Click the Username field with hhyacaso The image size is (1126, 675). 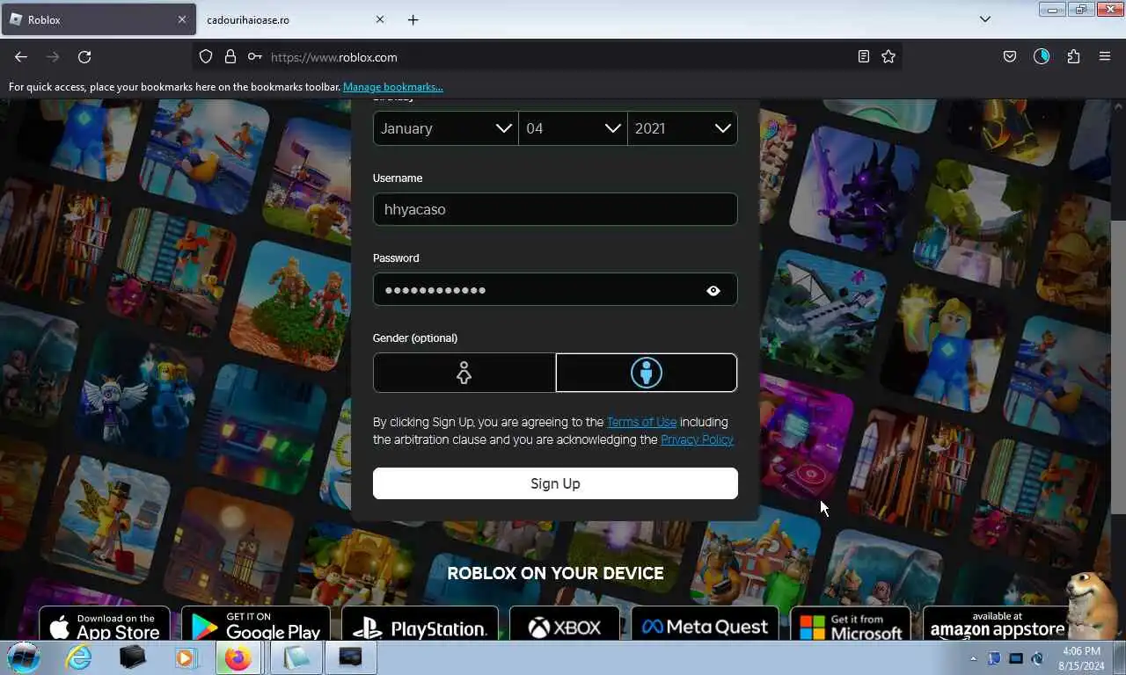[555, 209]
